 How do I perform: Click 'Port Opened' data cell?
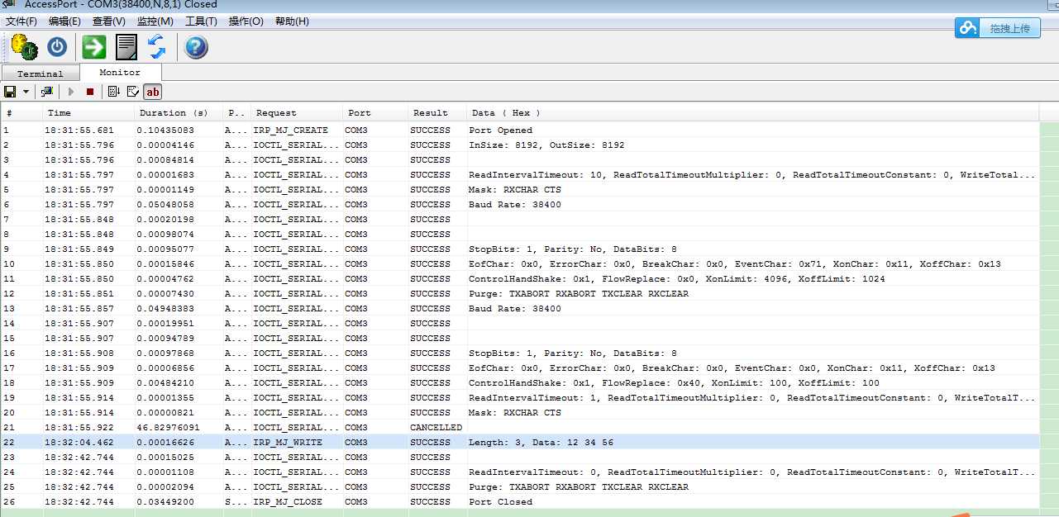[501, 130]
